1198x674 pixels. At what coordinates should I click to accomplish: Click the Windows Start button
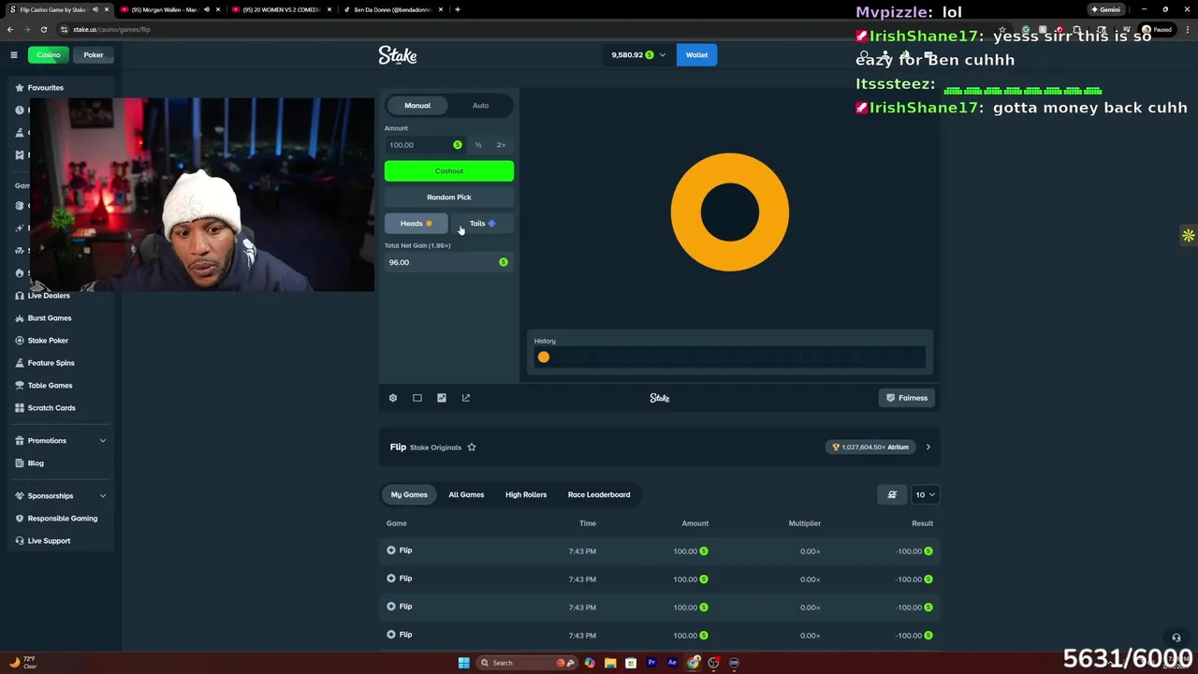(463, 663)
